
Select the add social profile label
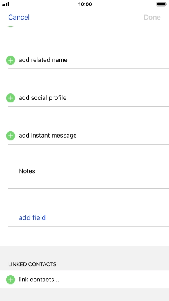[x=43, y=98]
